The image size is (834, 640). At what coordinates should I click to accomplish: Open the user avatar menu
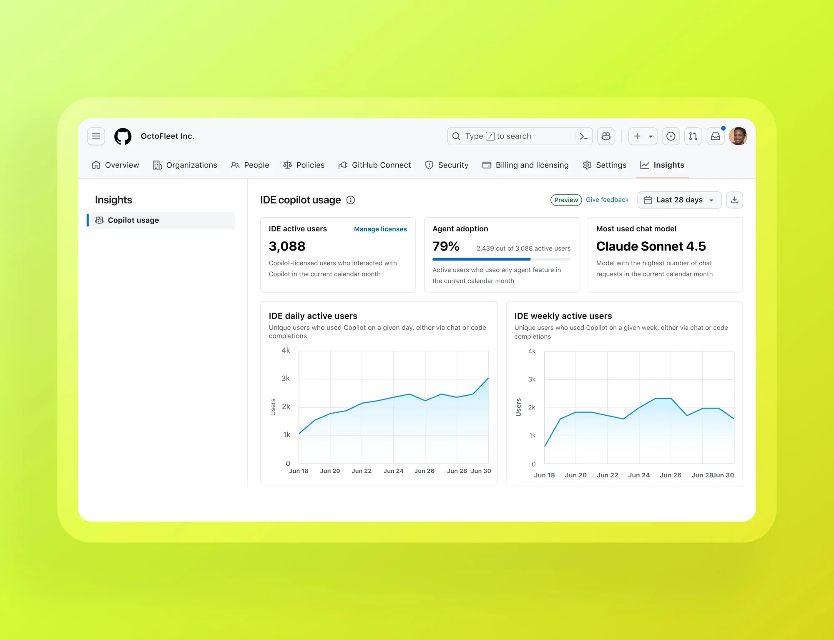(x=738, y=136)
